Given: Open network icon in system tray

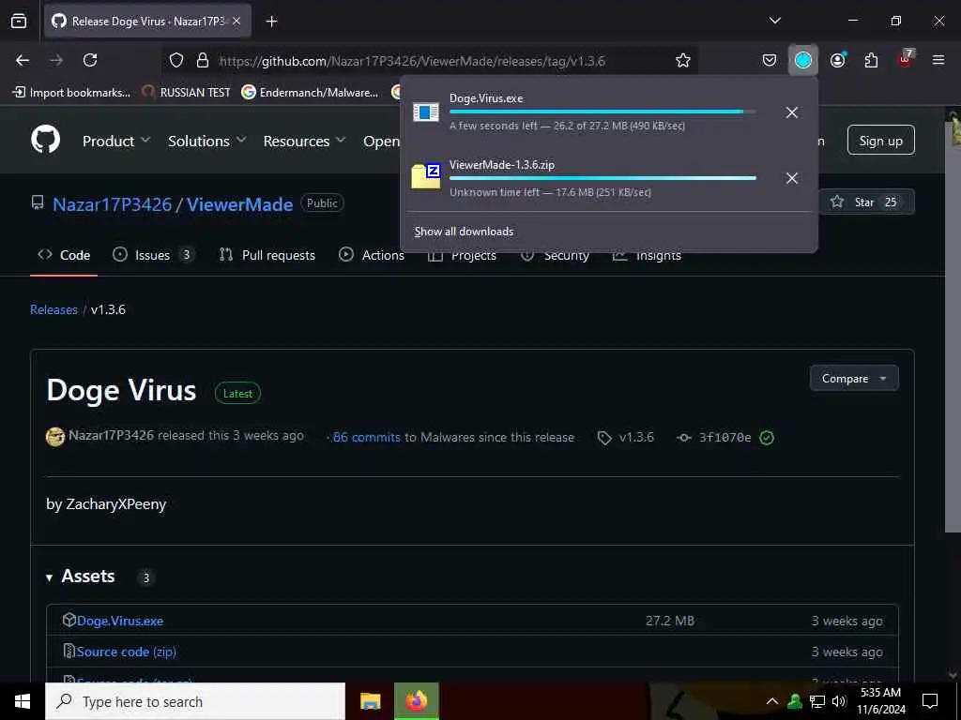Looking at the screenshot, I should pos(817,701).
